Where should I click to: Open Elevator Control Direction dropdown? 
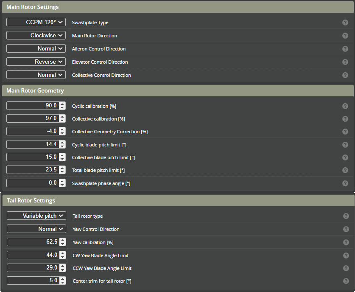[36, 62]
